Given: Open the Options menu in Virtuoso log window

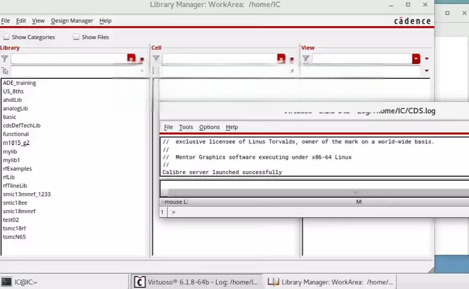Looking at the screenshot, I should coord(210,127).
